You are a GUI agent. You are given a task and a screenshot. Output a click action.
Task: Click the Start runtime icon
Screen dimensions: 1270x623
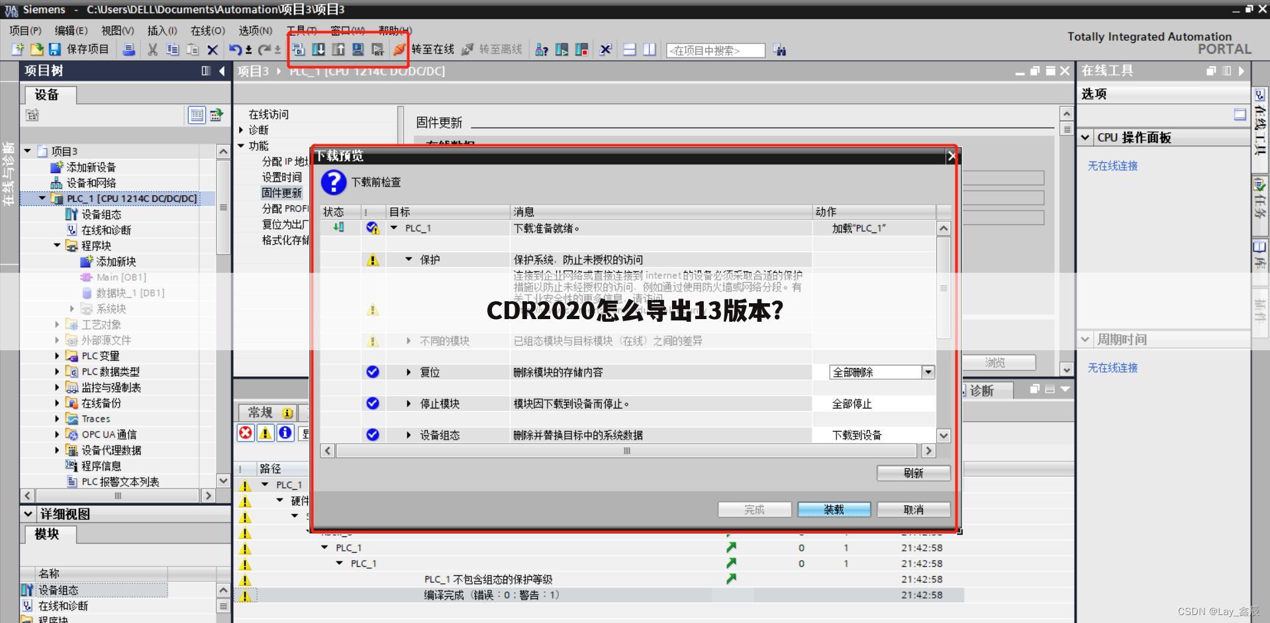tap(378, 50)
